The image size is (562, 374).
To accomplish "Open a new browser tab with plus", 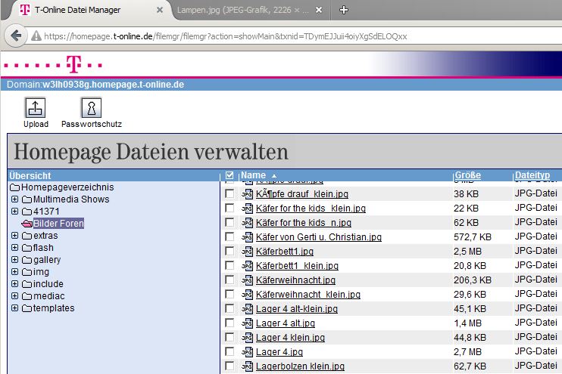I will 343,10.
